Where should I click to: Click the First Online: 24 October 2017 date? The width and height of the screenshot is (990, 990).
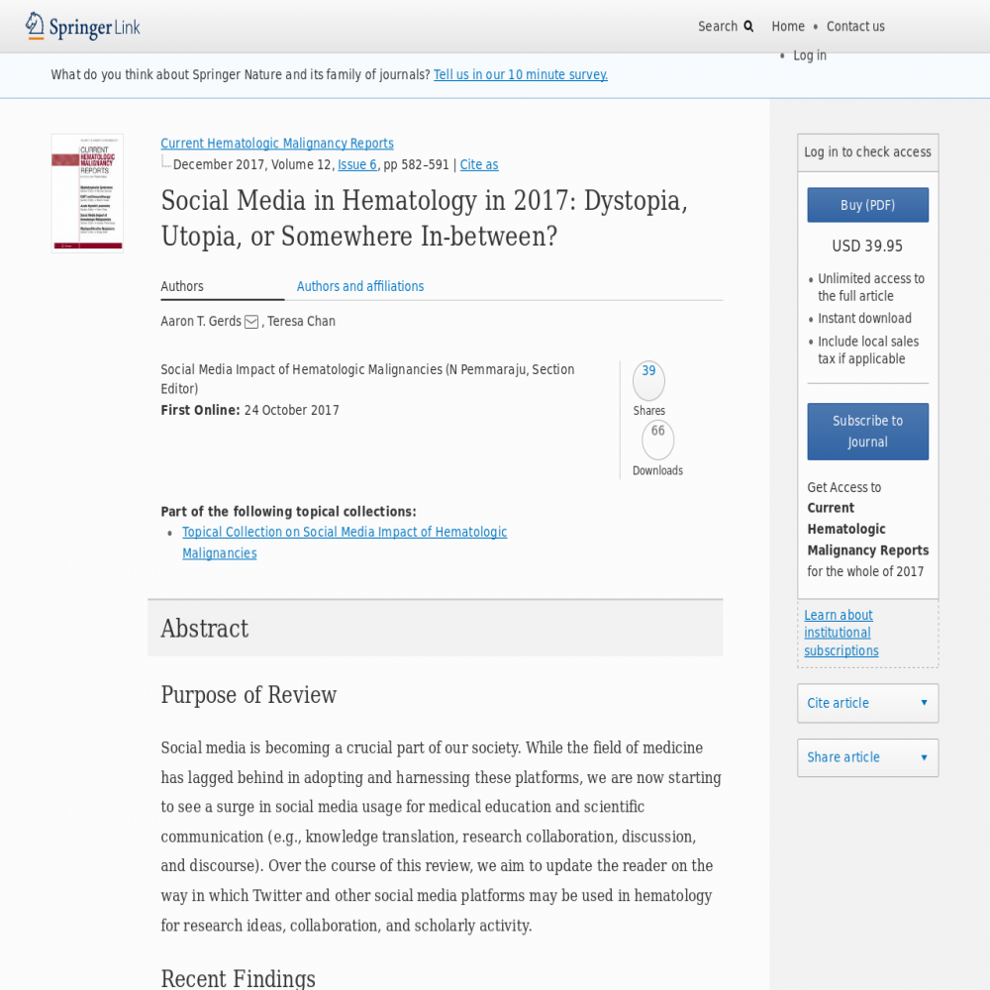tap(250, 411)
